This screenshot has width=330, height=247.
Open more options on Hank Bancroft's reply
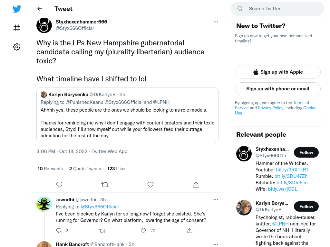point(216,244)
